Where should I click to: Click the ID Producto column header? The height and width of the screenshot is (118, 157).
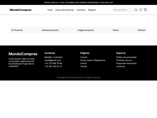click(x=17, y=30)
